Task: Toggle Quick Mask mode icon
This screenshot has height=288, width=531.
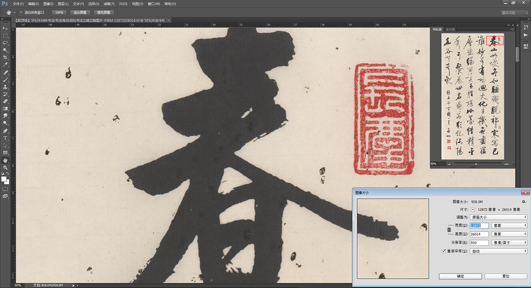Action: [5, 188]
